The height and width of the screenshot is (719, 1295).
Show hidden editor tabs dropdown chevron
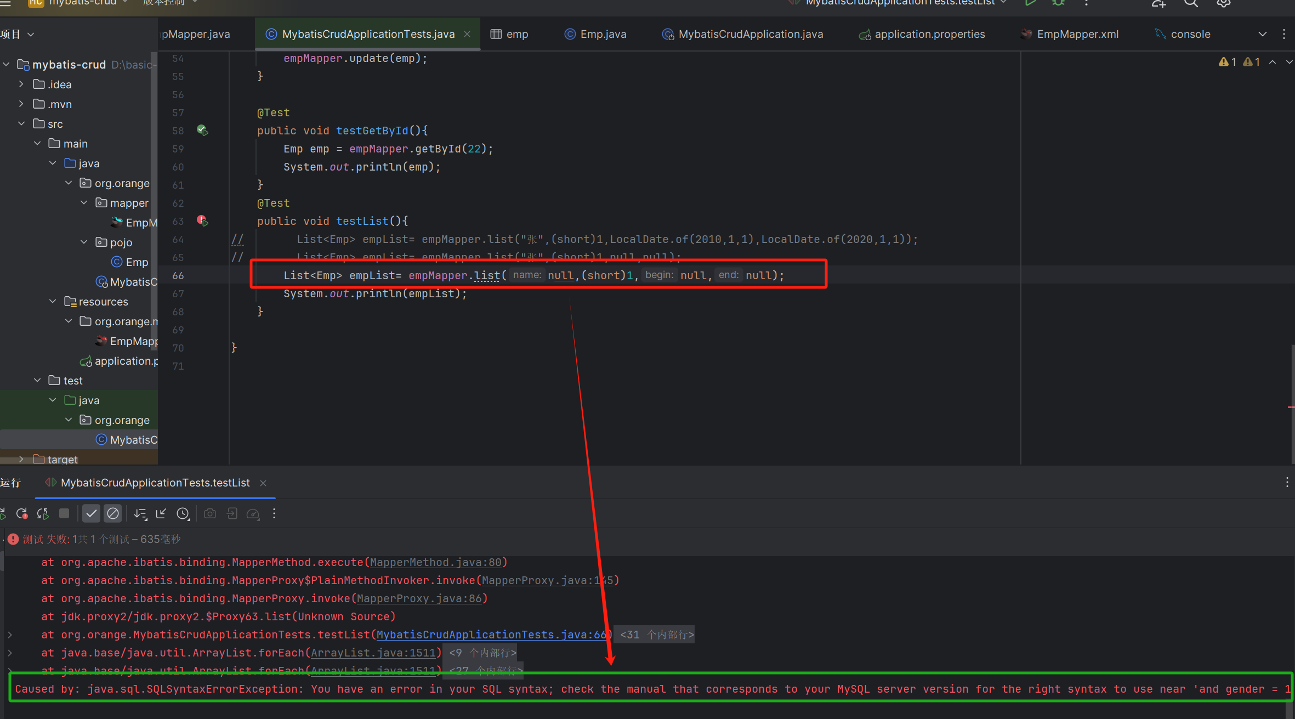click(1263, 34)
